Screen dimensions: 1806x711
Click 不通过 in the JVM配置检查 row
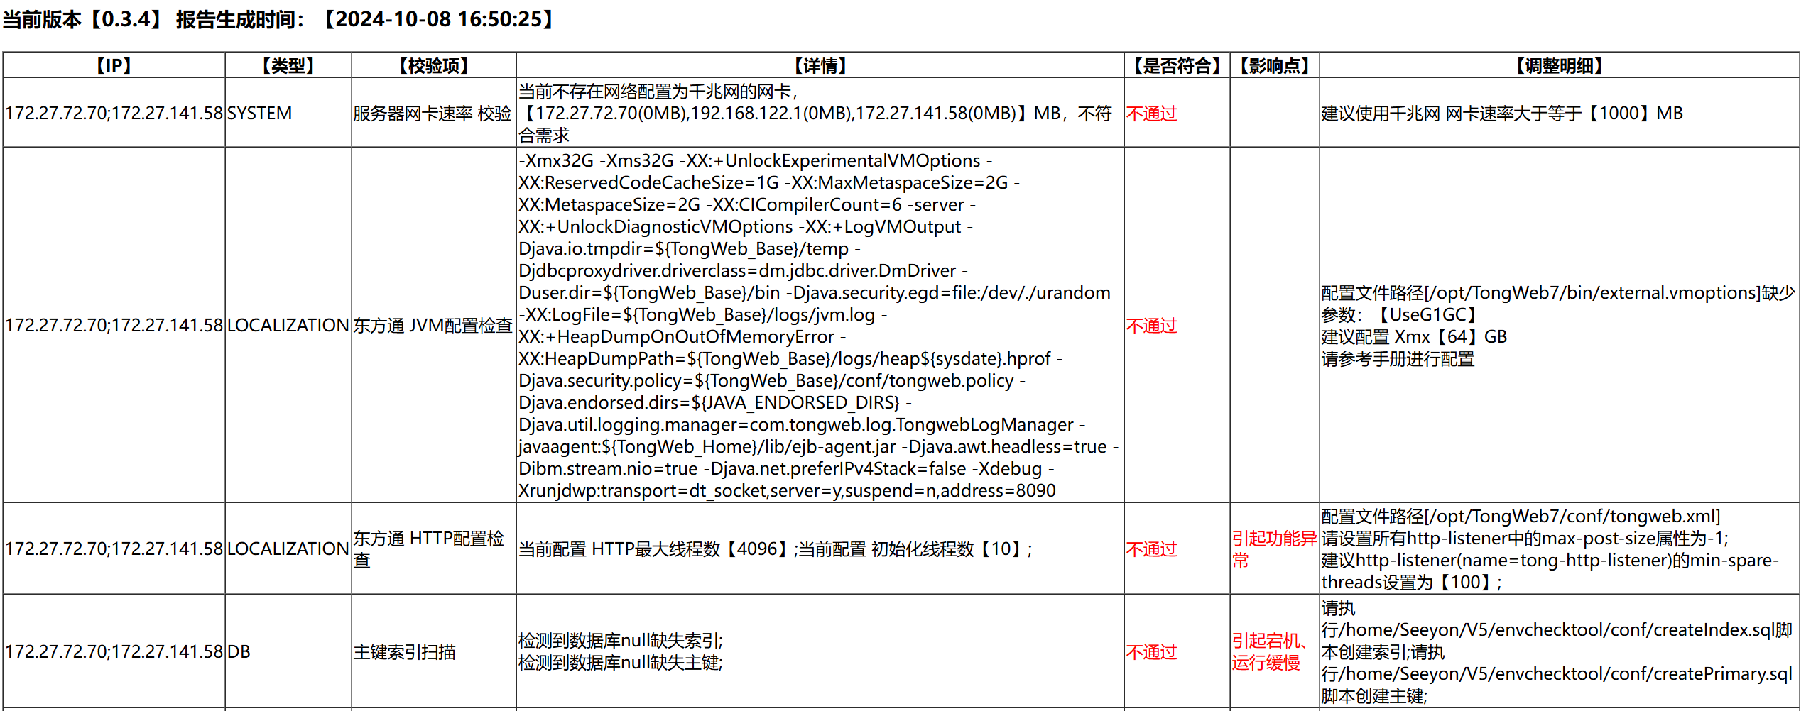click(x=1151, y=325)
